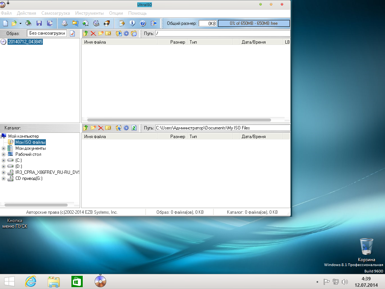The height and width of the screenshot is (289, 385).
Task: Click the Save As multi-floppy icon
Action: pyautogui.click(x=50, y=23)
